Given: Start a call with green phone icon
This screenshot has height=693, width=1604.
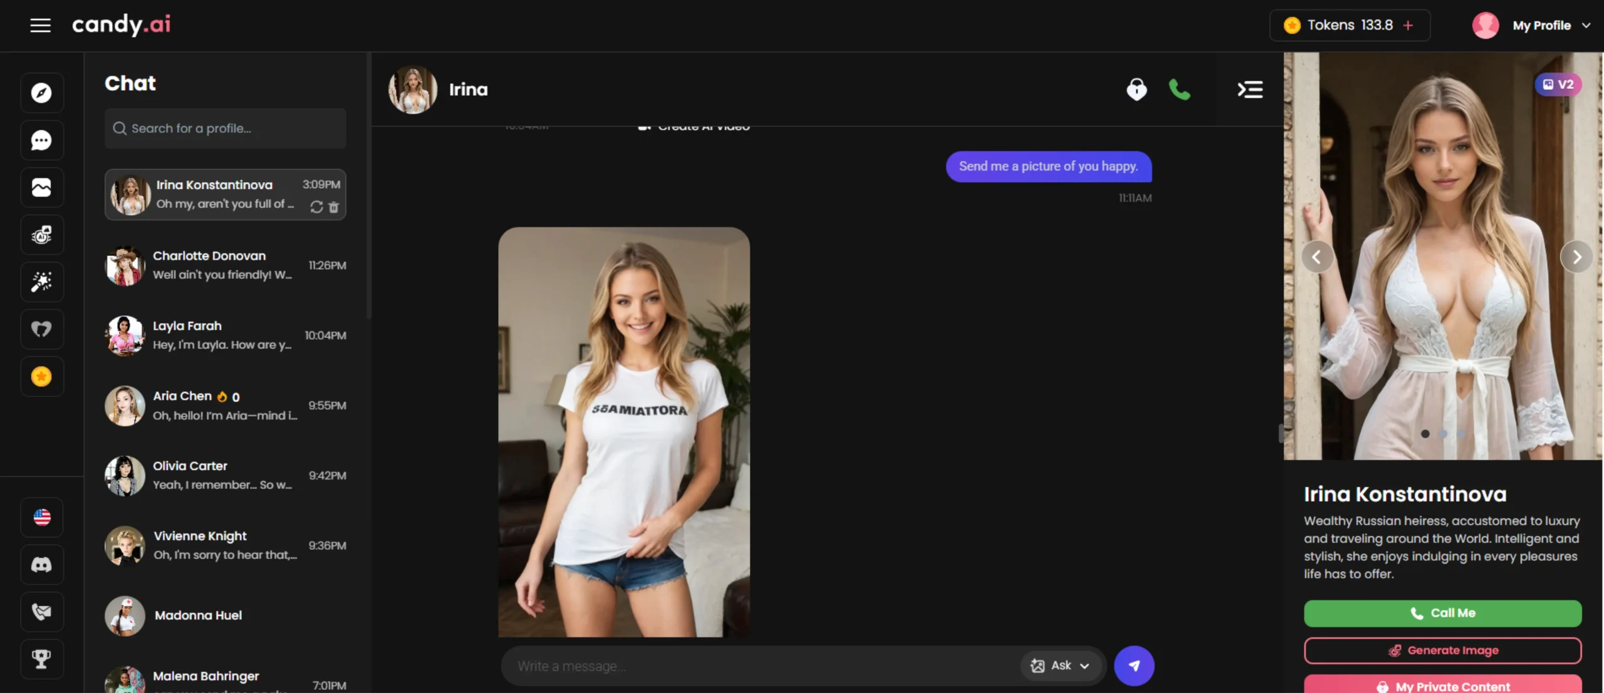Looking at the screenshot, I should coord(1179,90).
